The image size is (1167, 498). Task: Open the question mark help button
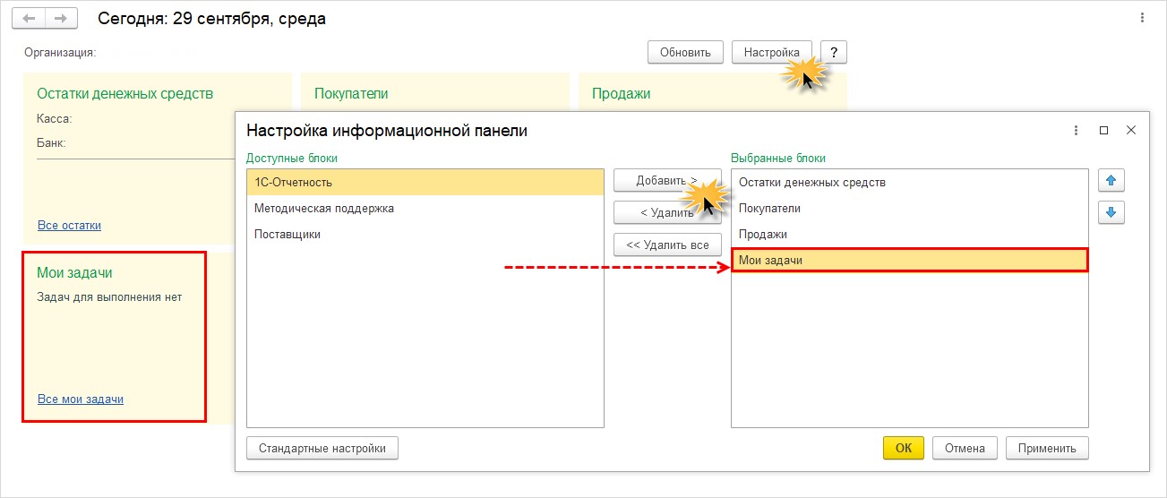tap(834, 53)
